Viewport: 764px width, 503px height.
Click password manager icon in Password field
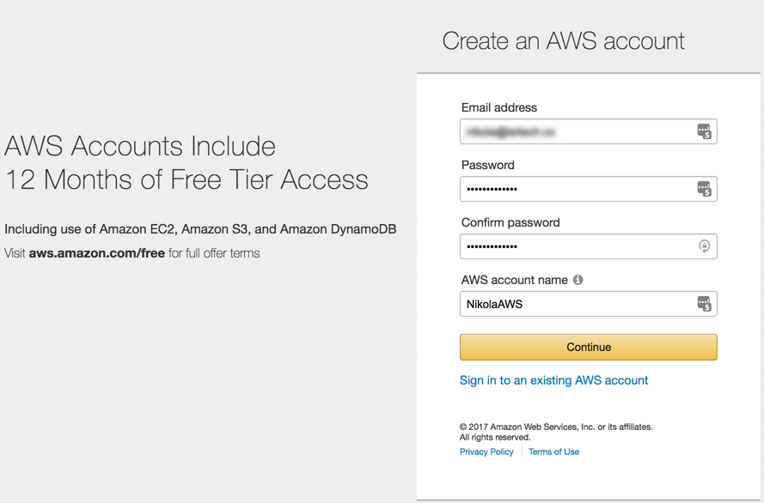[704, 189]
